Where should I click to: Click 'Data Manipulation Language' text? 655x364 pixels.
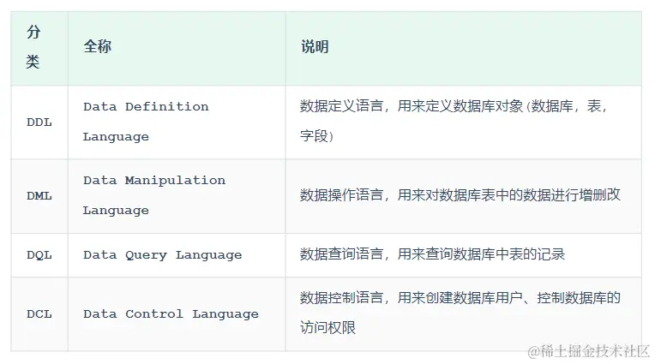point(154,195)
